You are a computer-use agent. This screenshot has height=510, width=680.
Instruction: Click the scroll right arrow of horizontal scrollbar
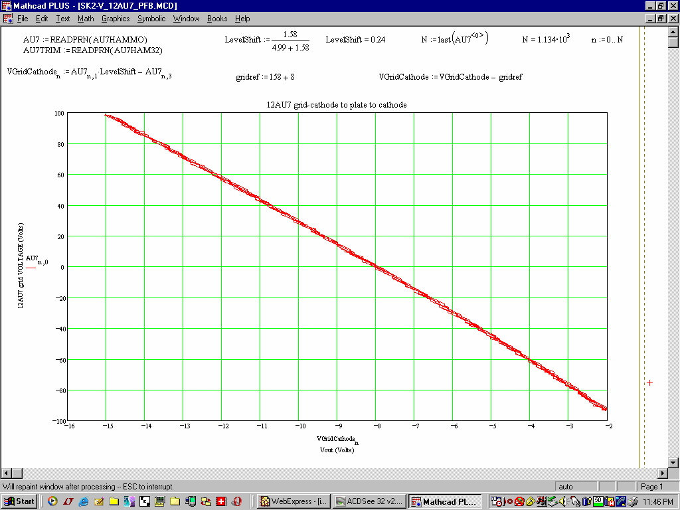coord(662,473)
